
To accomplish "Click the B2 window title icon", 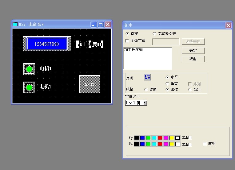I will 15,24.
